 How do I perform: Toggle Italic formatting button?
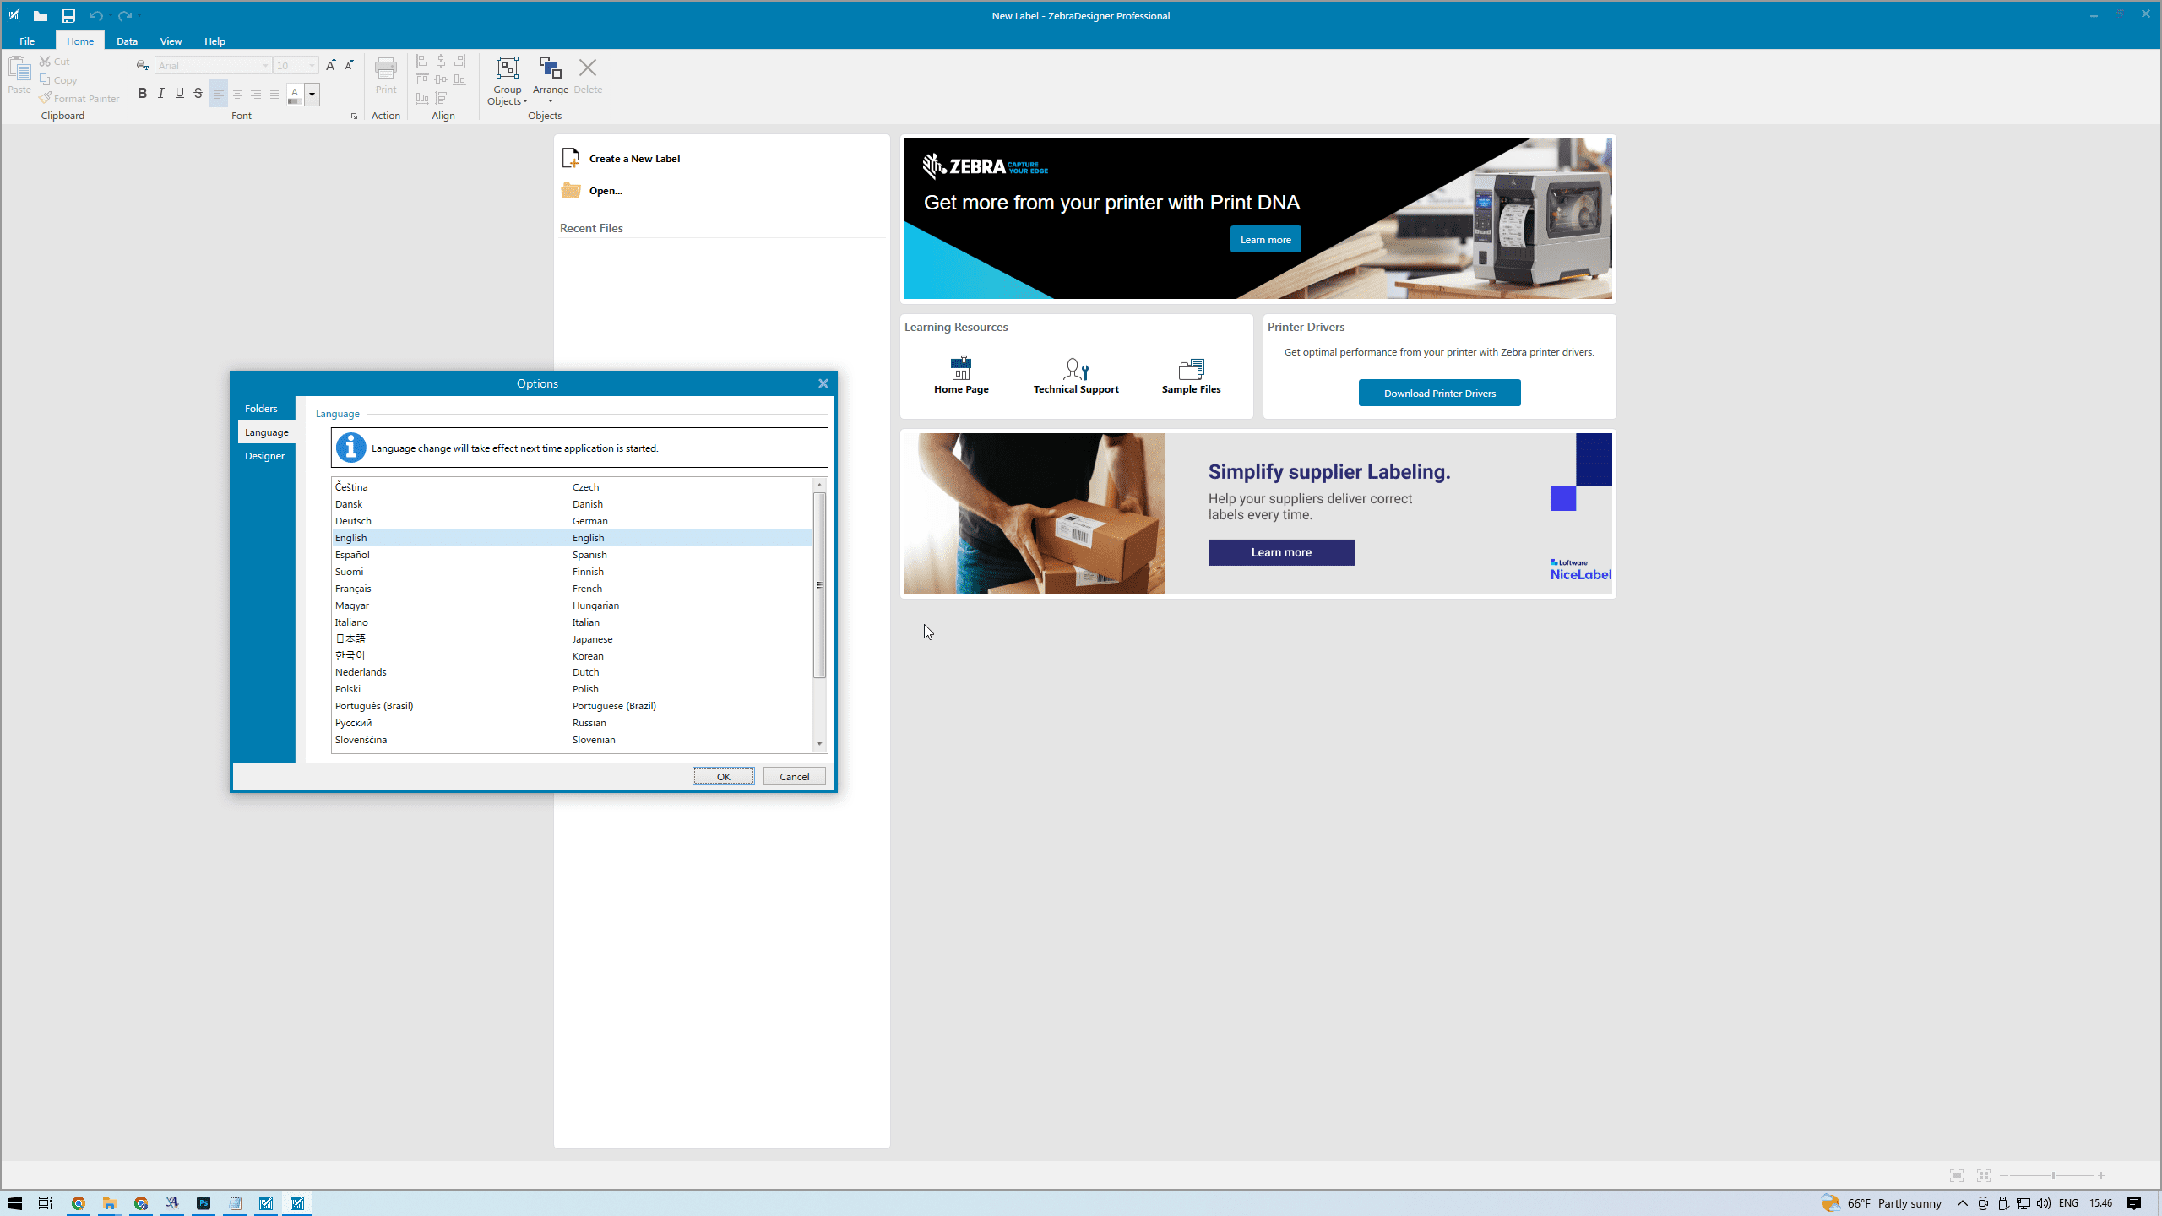[x=160, y=94]
